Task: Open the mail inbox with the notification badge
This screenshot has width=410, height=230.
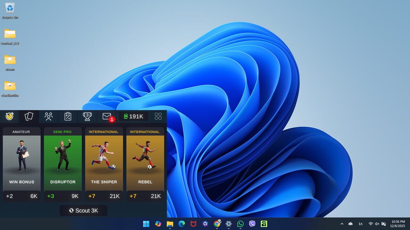Action: tap(106, 116)
